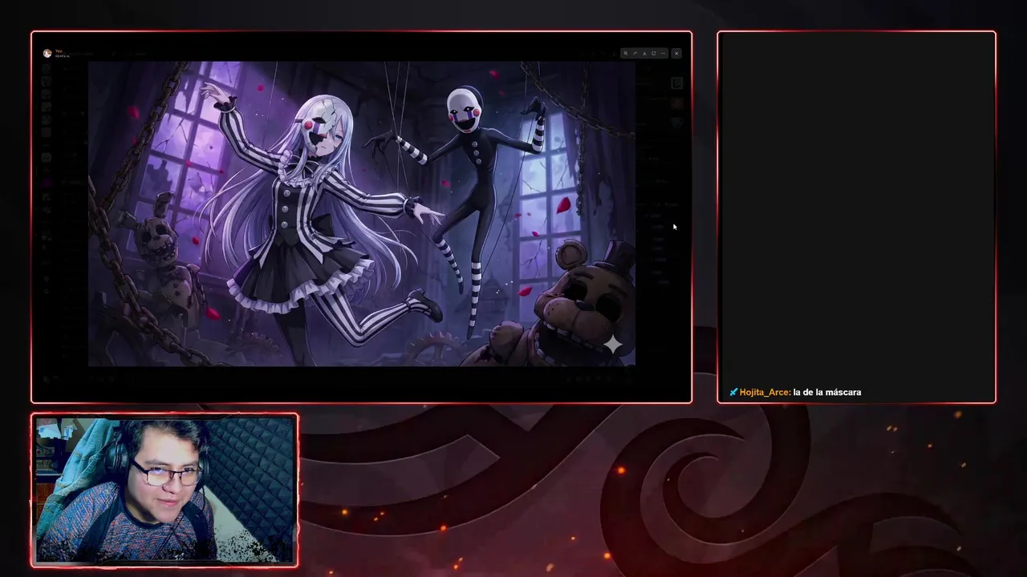Click the sword badge icon before Hojita_Arce
1027x577 pixels.
tap(733, 392)
